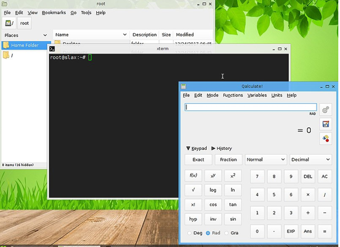Click the minus key on keypad
This screenshot has height=247, width=340.
(x=325, y=213)
